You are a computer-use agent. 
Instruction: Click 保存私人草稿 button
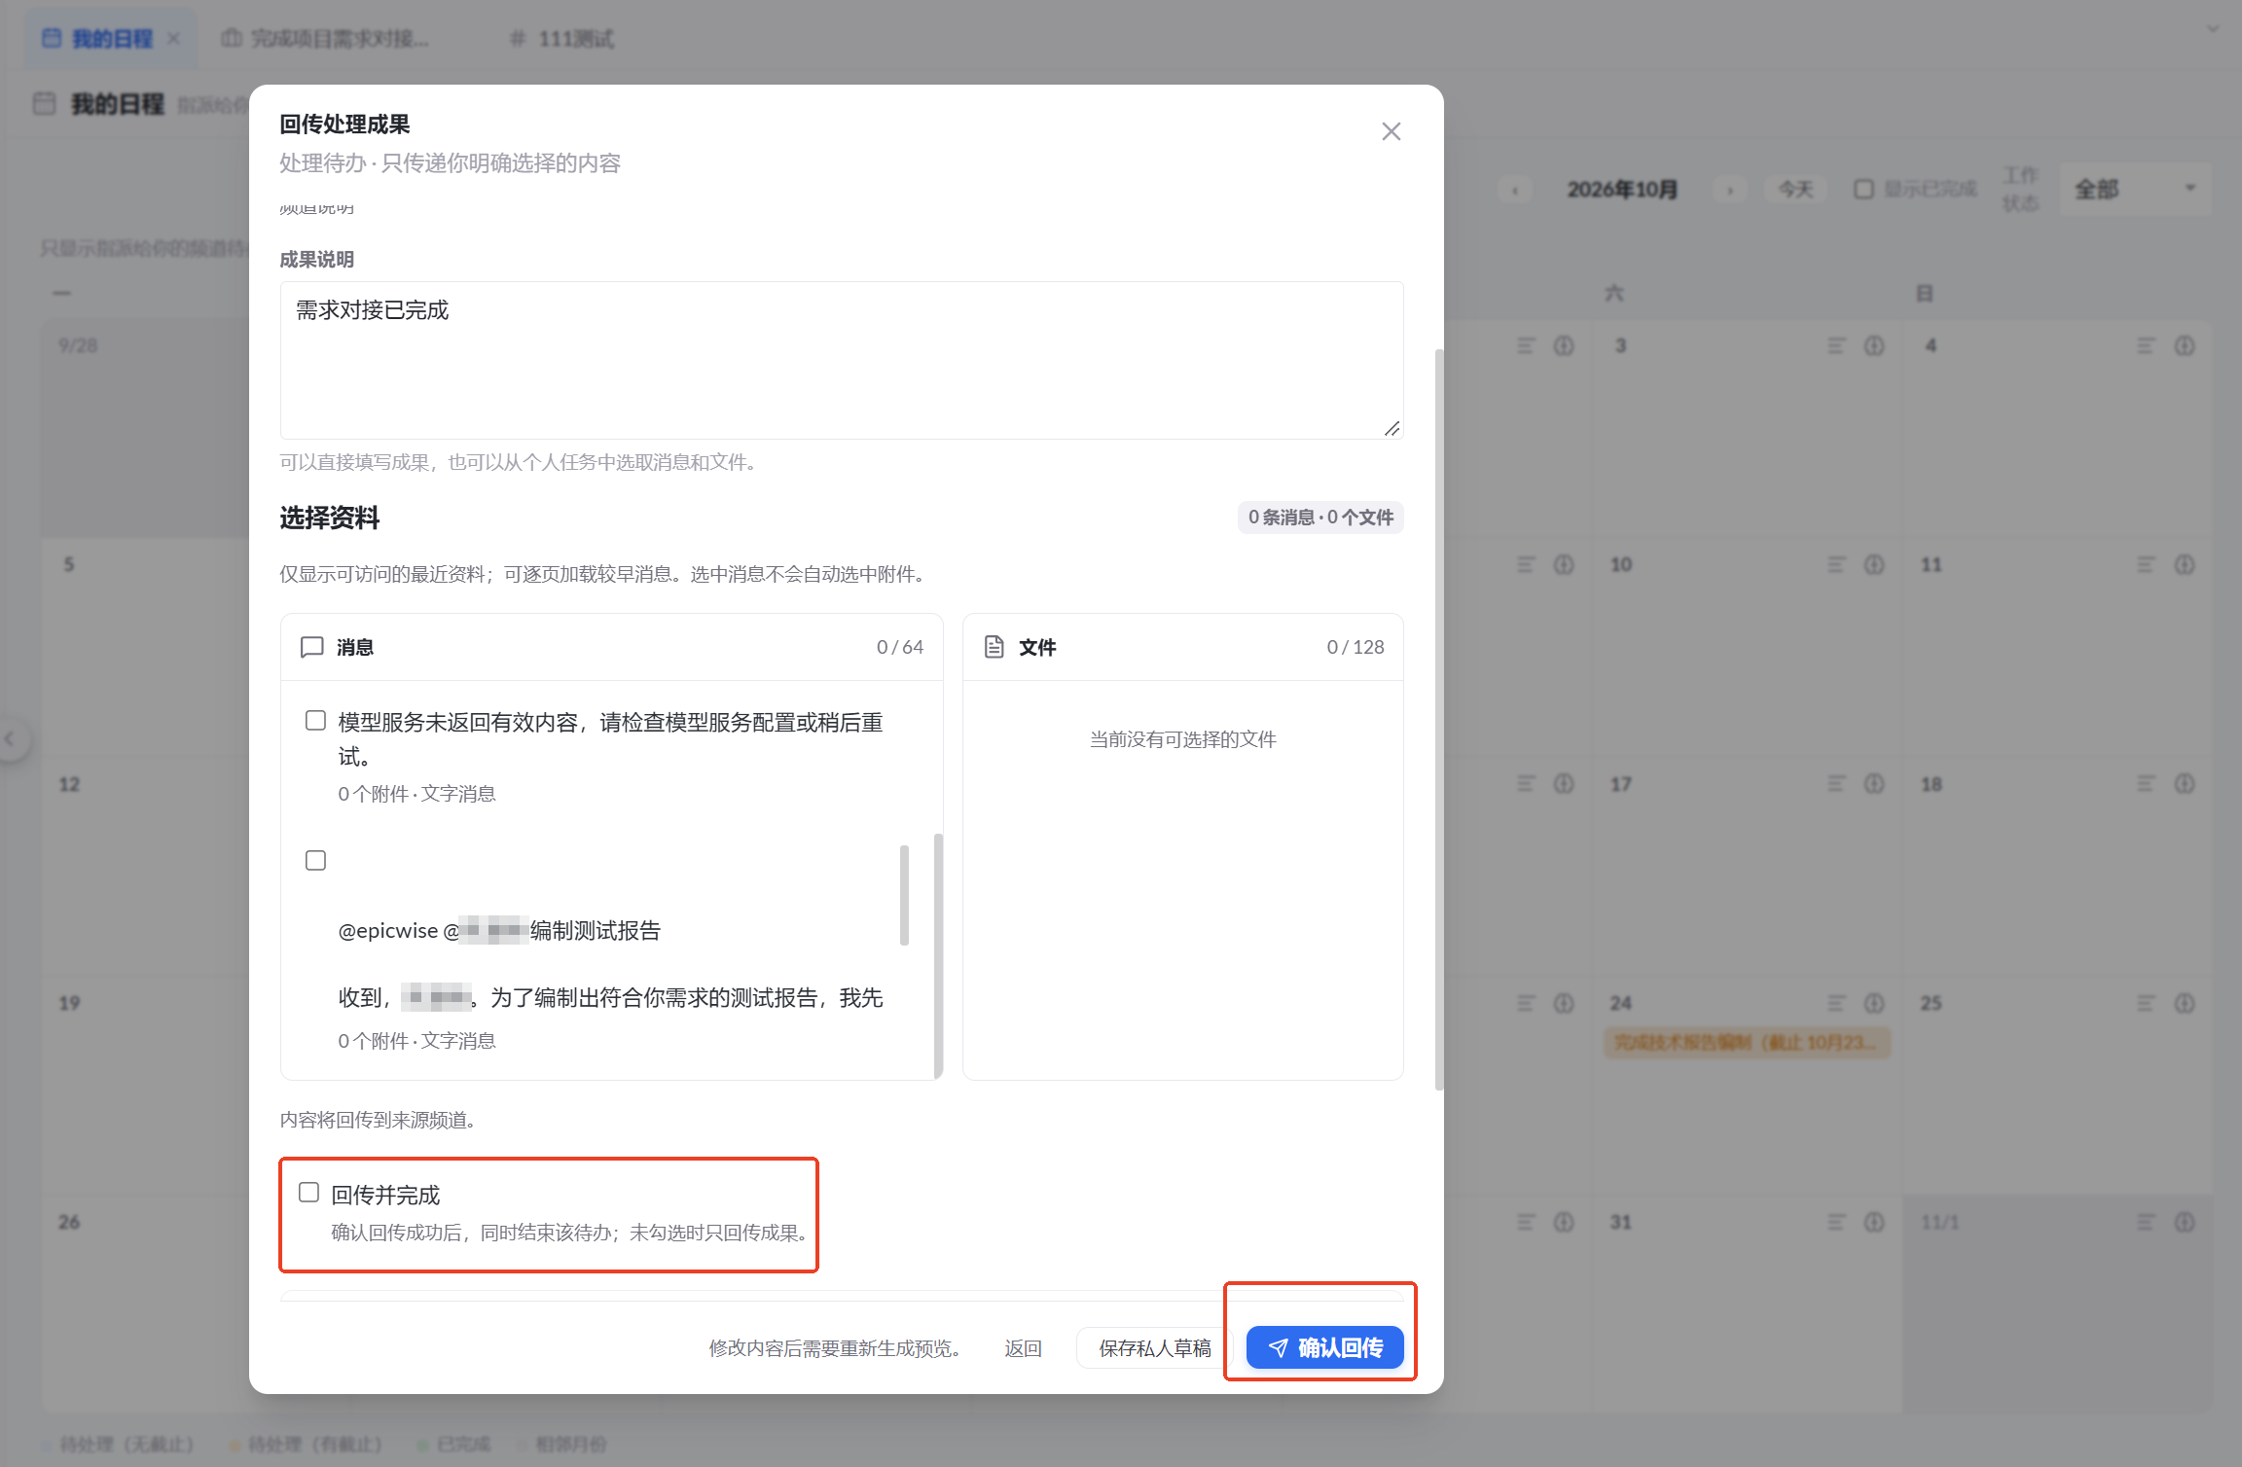click(1154, 1347)
